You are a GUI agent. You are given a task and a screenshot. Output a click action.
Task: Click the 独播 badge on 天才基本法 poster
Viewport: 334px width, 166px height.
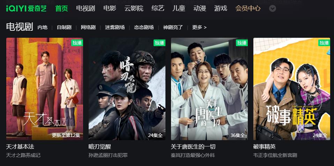(77, 43)
